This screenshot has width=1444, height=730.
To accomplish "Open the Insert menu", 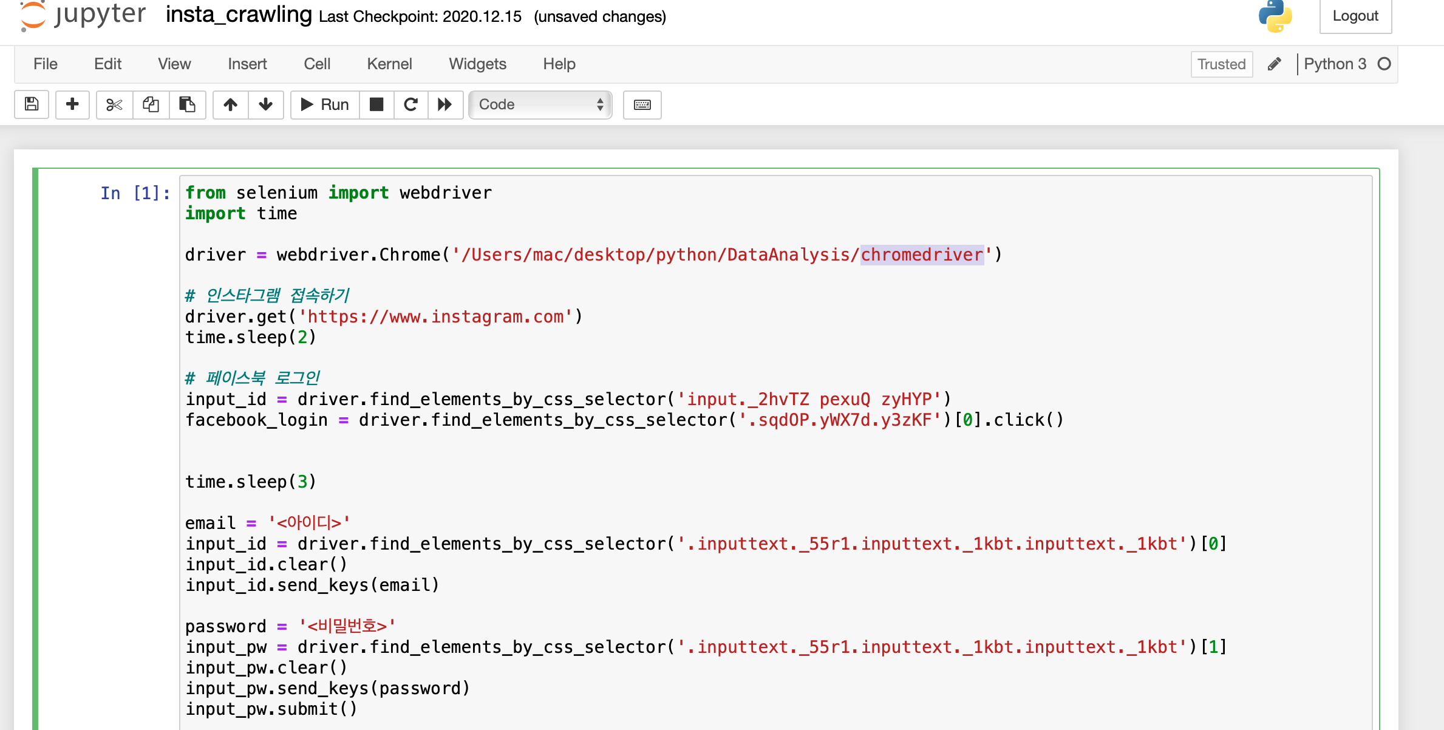I will point(247,64).
